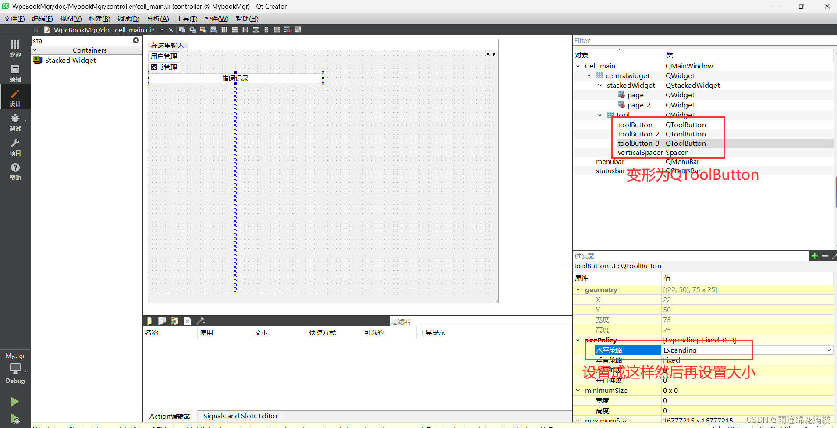The image size is (837, 428).
Task: Apply Lay Out Vertically
Action: click(x=235, y=30)
